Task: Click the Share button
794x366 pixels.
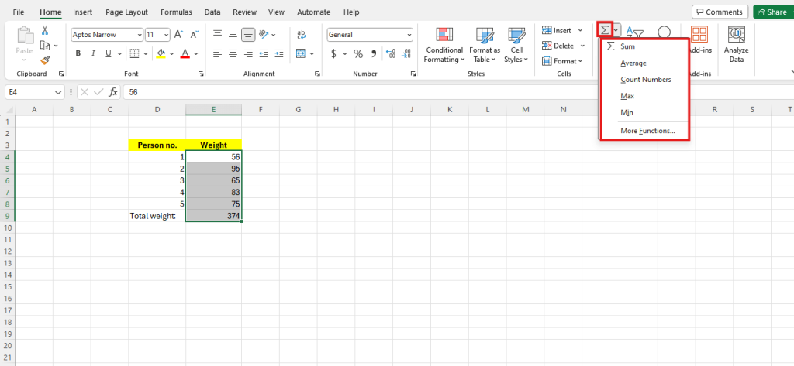Action: [x=772, y=12]
